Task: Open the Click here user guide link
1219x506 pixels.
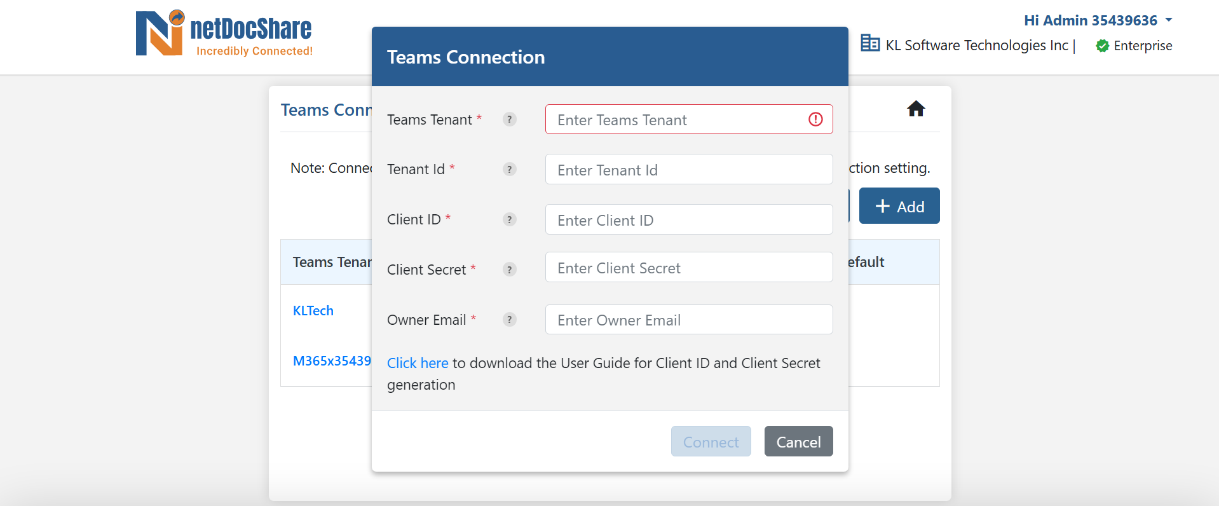Action: (x=418, y=363)
